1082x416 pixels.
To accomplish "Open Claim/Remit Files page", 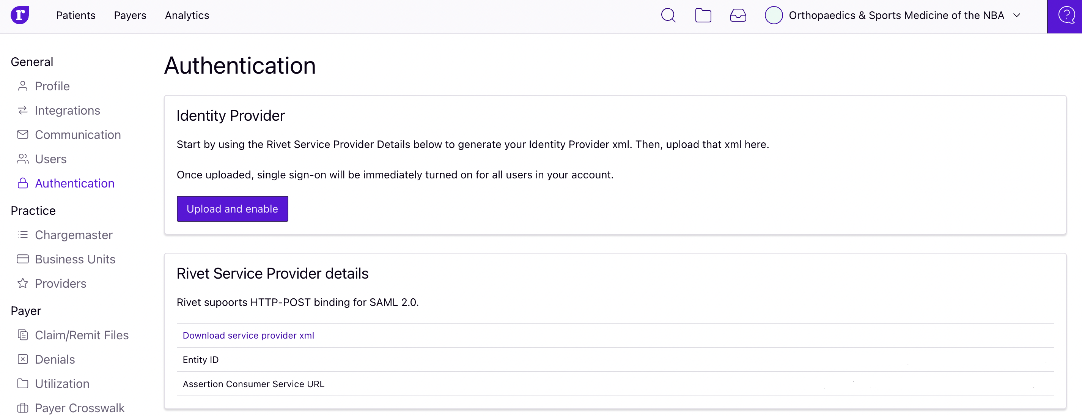I will point(82,335).
